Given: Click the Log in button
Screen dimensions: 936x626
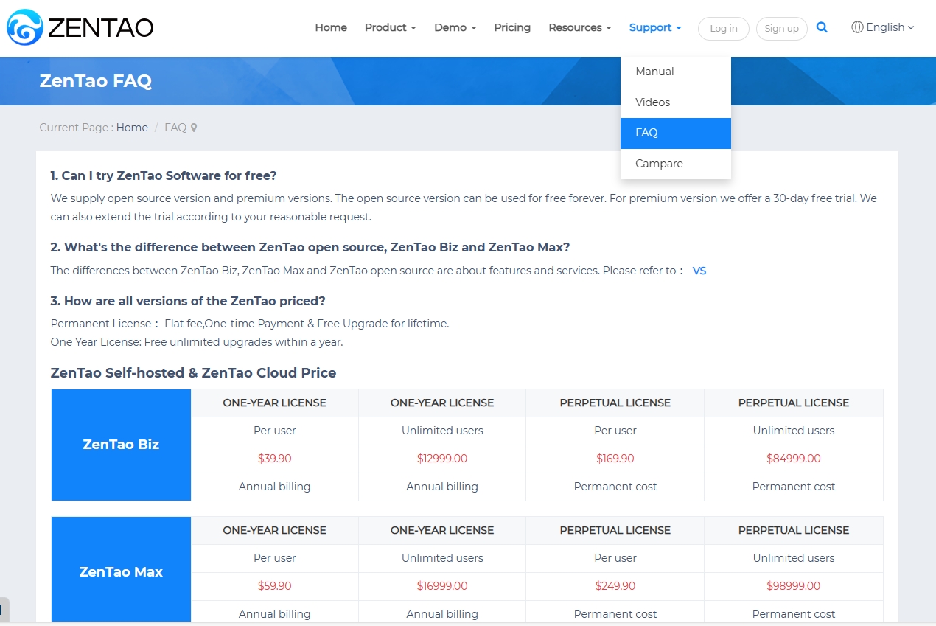Looking at the screenshot, I should coord(724,29).
